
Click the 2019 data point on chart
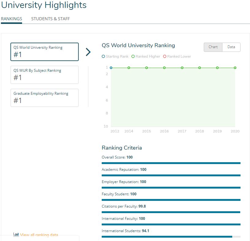pos(217,68)
